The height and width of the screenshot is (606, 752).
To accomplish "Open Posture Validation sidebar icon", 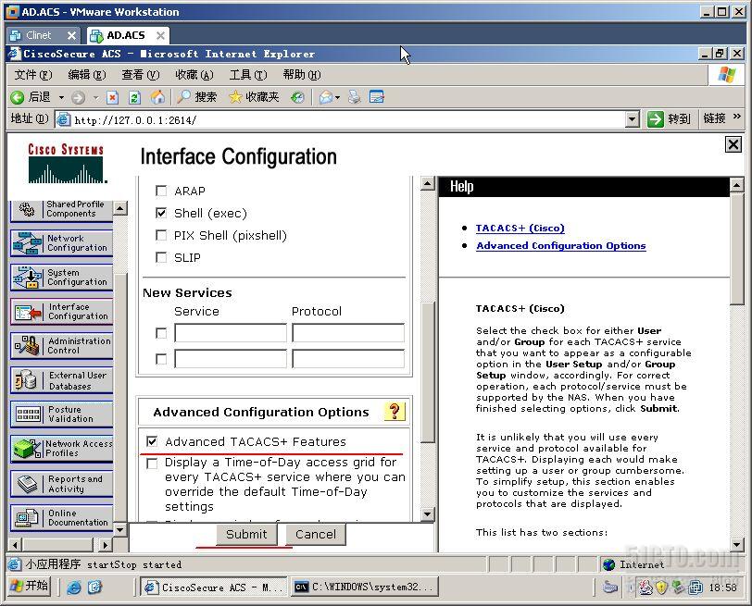I will (x=29, y=414).
